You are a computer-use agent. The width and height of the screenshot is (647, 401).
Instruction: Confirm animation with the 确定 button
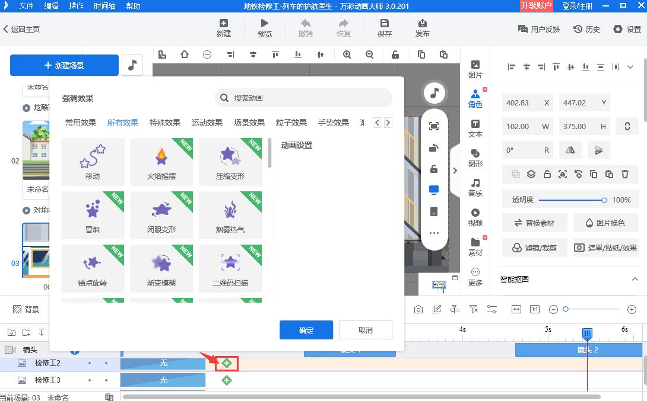point(306,331)
